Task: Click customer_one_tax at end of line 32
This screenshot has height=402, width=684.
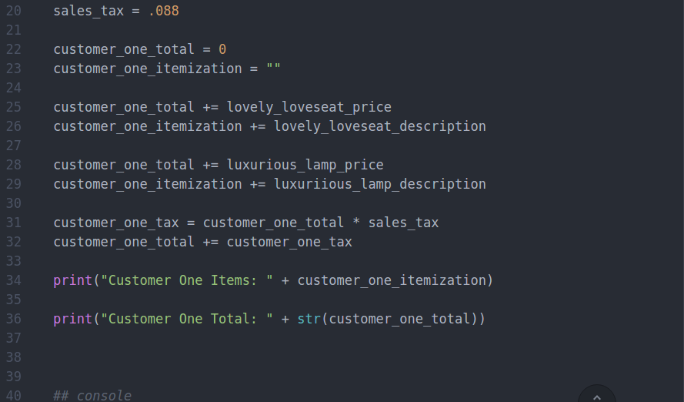Action: 289,242
